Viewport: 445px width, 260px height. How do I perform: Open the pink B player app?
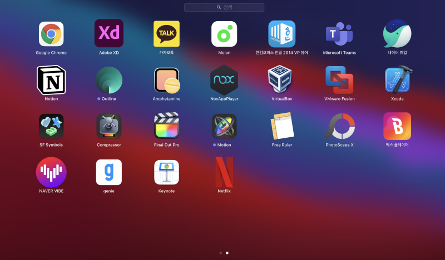pos(397,126)
